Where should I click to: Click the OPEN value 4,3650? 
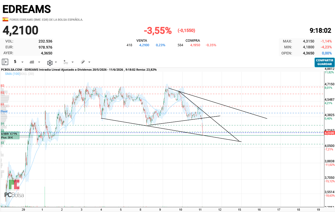tap(308, 53)
